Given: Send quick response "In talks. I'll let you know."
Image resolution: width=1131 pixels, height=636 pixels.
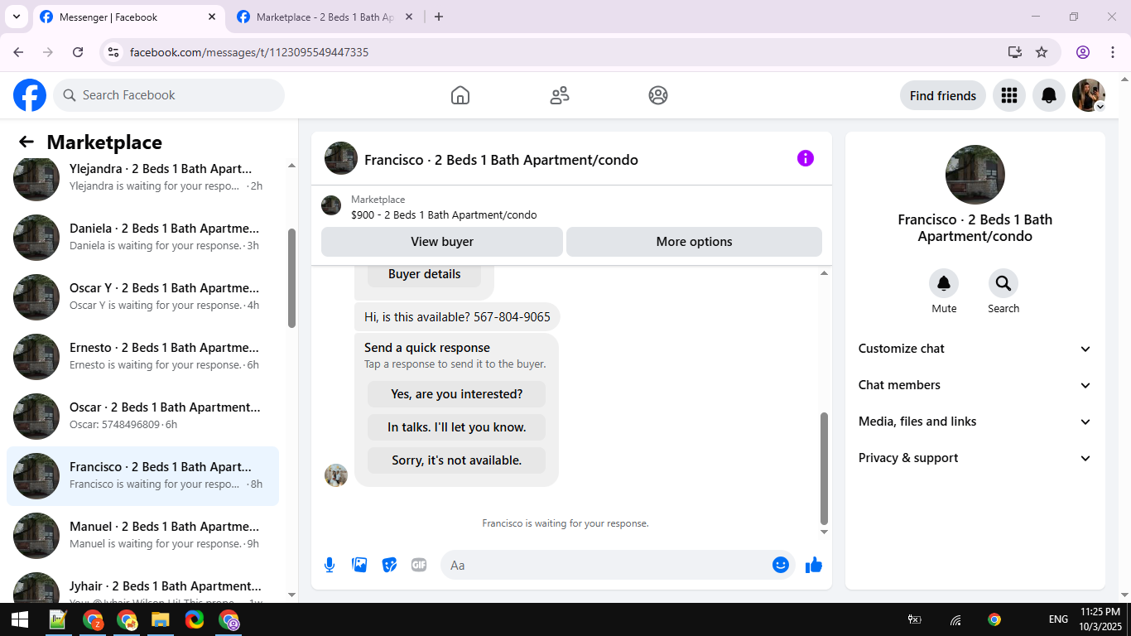Looking at the screenshot, I should click(x=457, y=427).
